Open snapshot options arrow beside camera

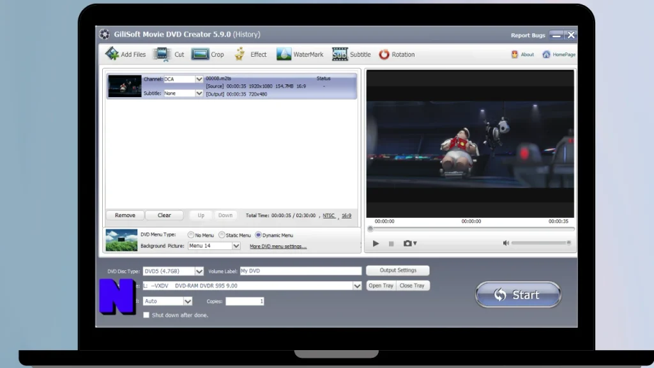click(415, 243)
